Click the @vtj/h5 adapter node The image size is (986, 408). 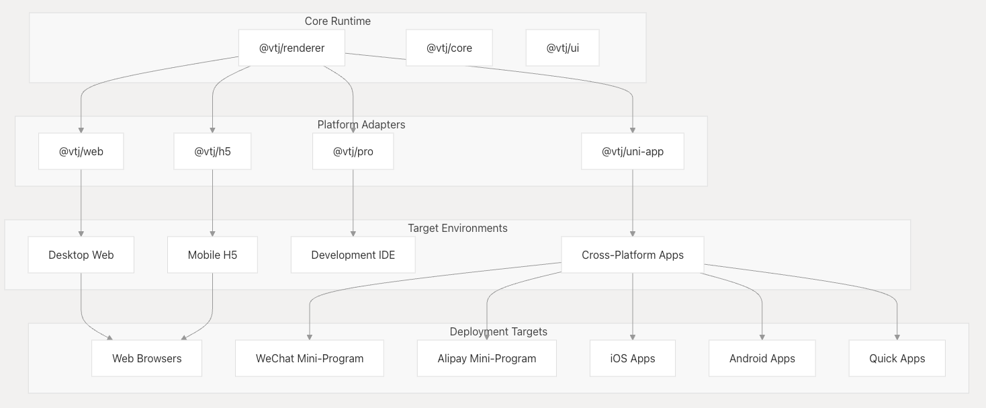tap(212, 151)
